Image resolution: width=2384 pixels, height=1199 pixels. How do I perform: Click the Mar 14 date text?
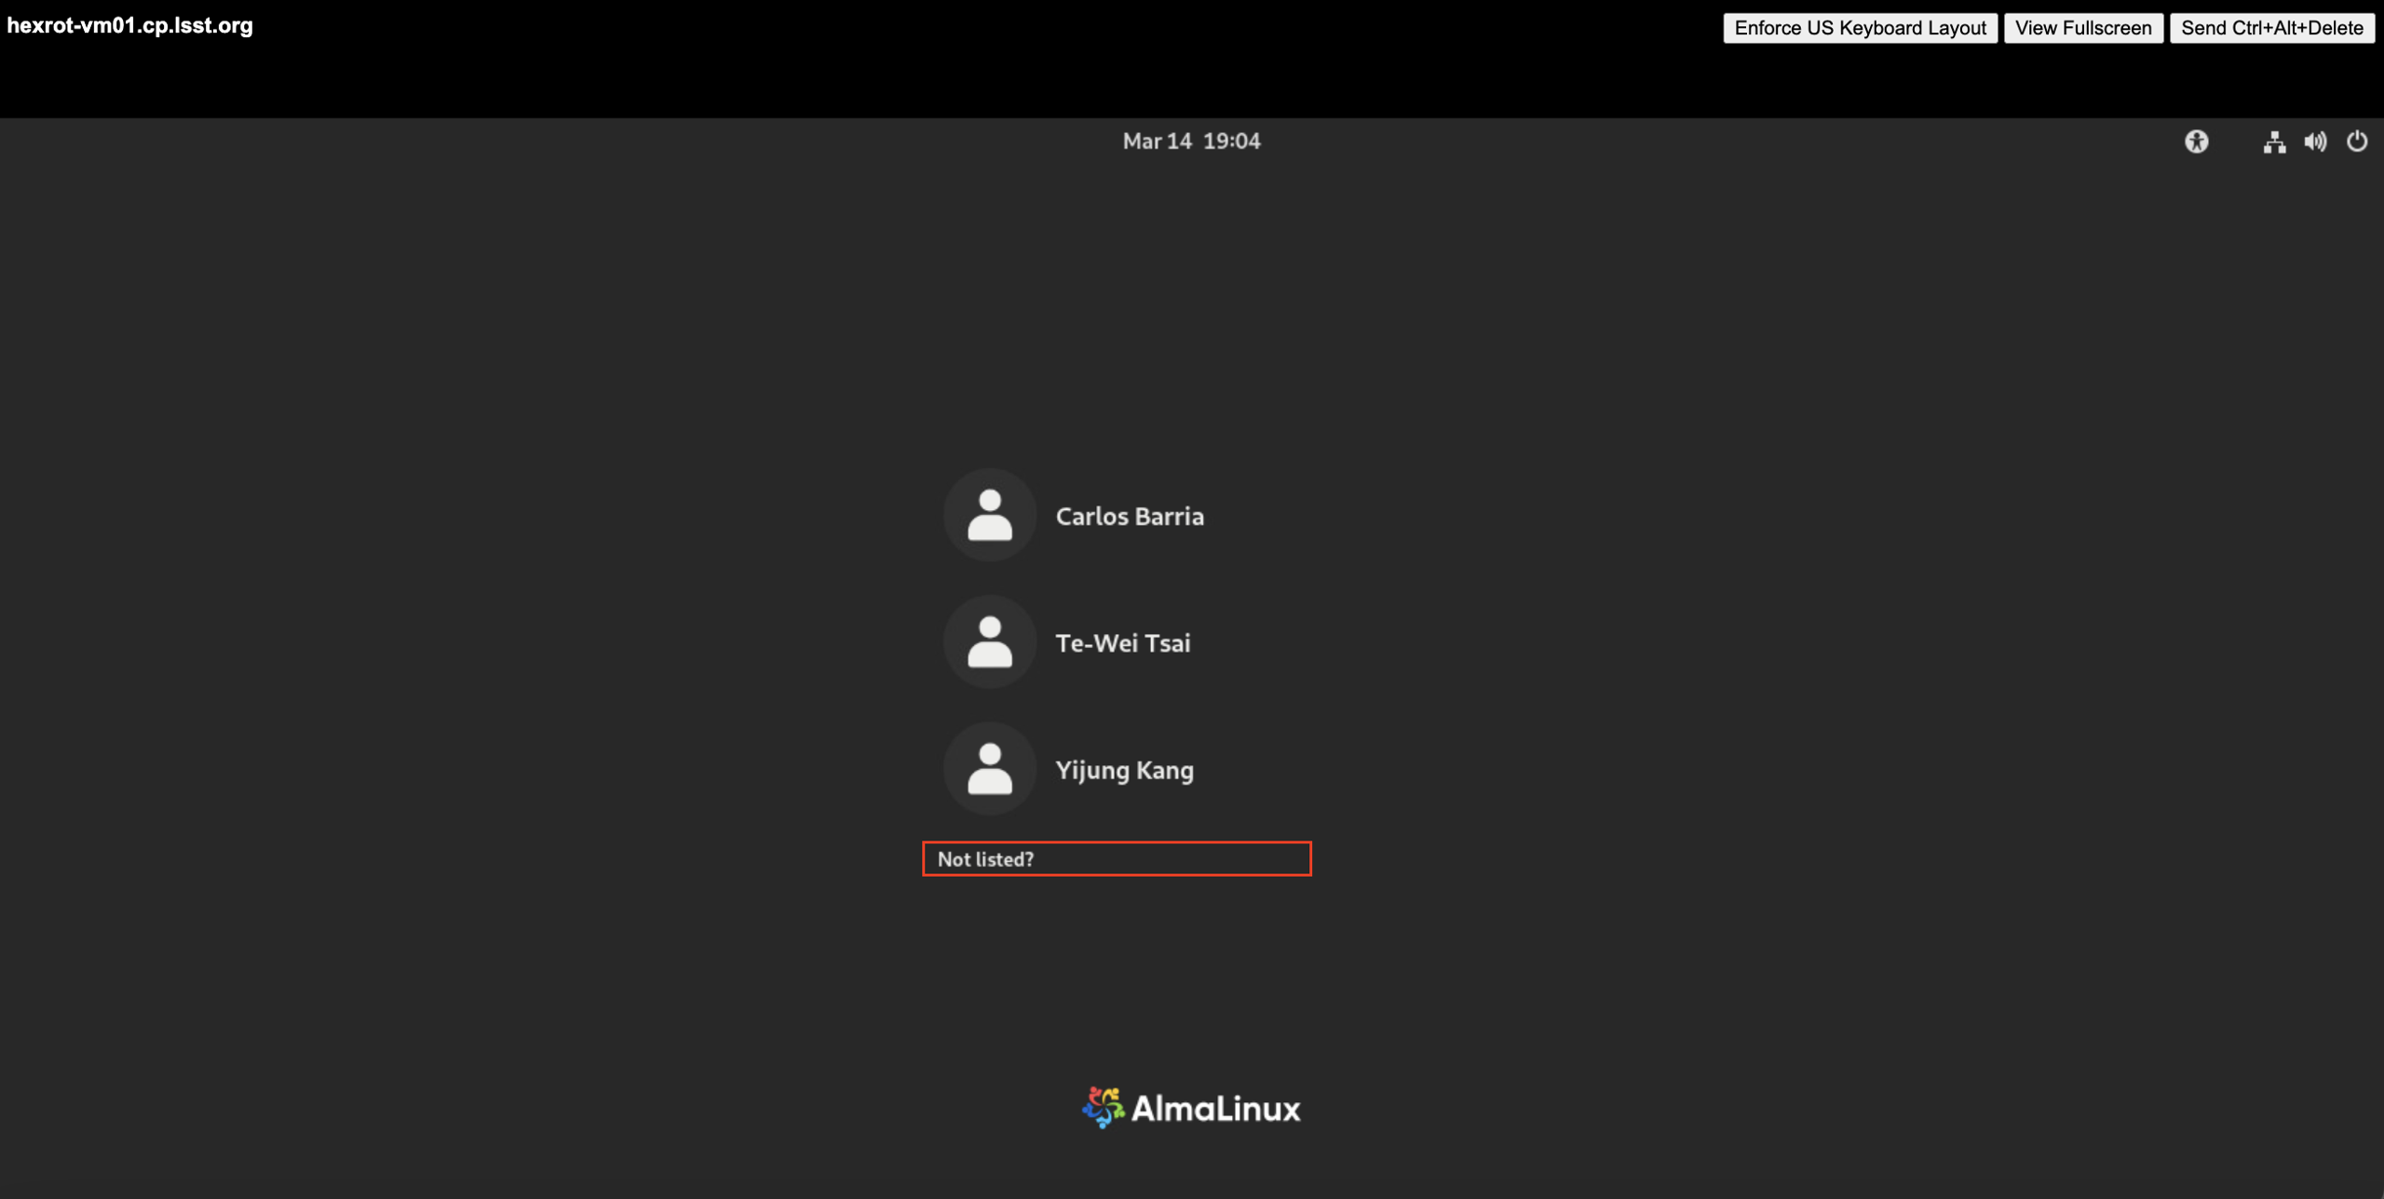coord(1157,141)
